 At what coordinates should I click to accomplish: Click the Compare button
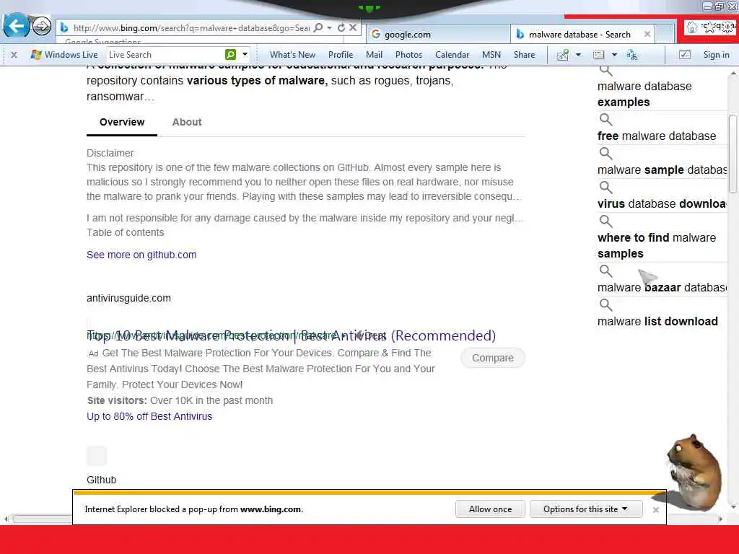click(492, 358)
